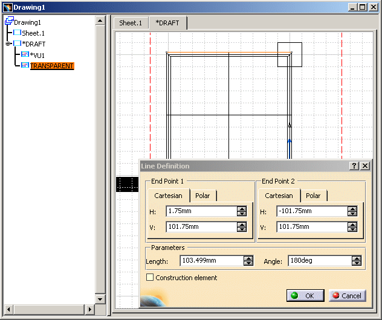The height and width of the screenshot is (320, 382).
Task: Click the Drawing1 root tree icon
Action: point(8,22)
